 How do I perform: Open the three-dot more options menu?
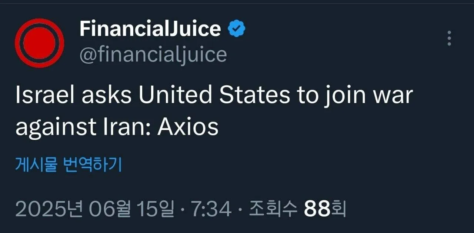[x=449, y=39]
